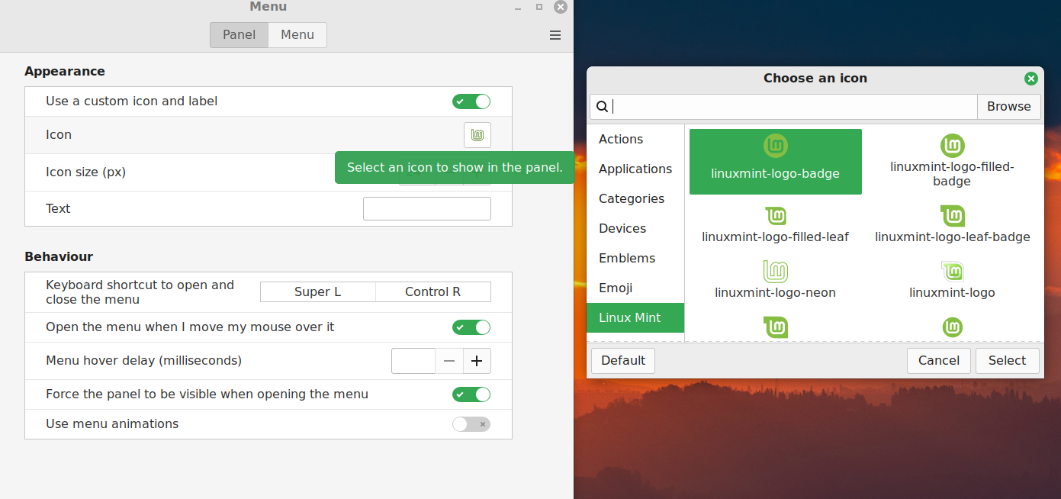
Task: Choose the linuxmint-logo-neon icon
Action: 776,280
